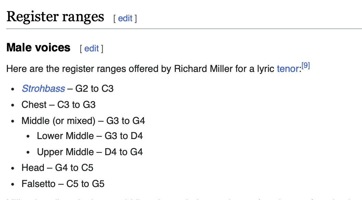Viewport: 362px width, 200px height.
Task: Jump to footnote reference 9
Action: (306, 65)
